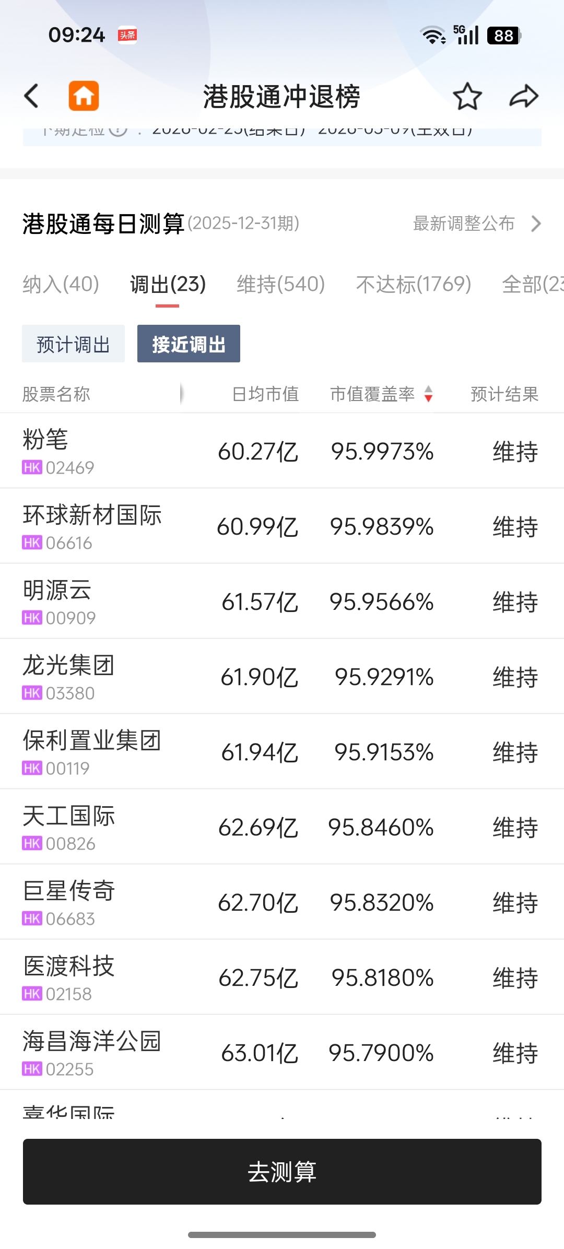
Task: Tap the 去测算 button
Action: click(282, 1172)
